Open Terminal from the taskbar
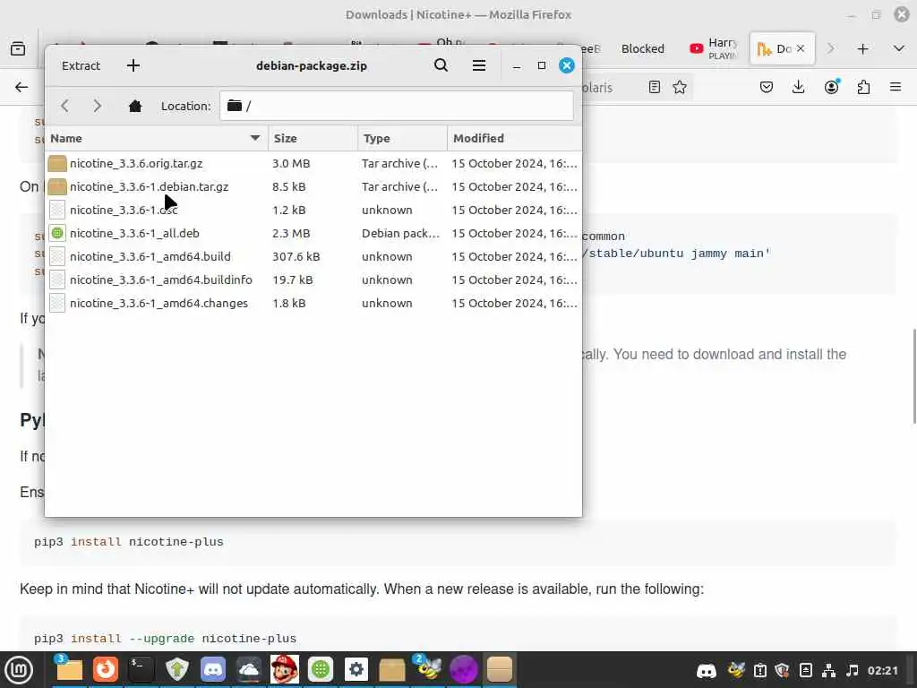 [141, 670]
